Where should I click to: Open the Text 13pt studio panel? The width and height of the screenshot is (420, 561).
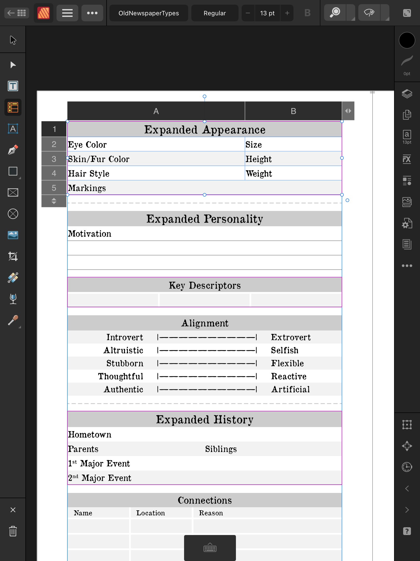tap(407, 137)
